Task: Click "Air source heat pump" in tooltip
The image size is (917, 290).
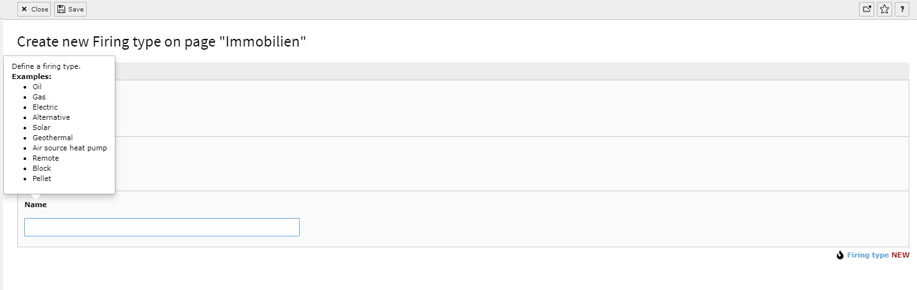Action: [x=70, y=148]
